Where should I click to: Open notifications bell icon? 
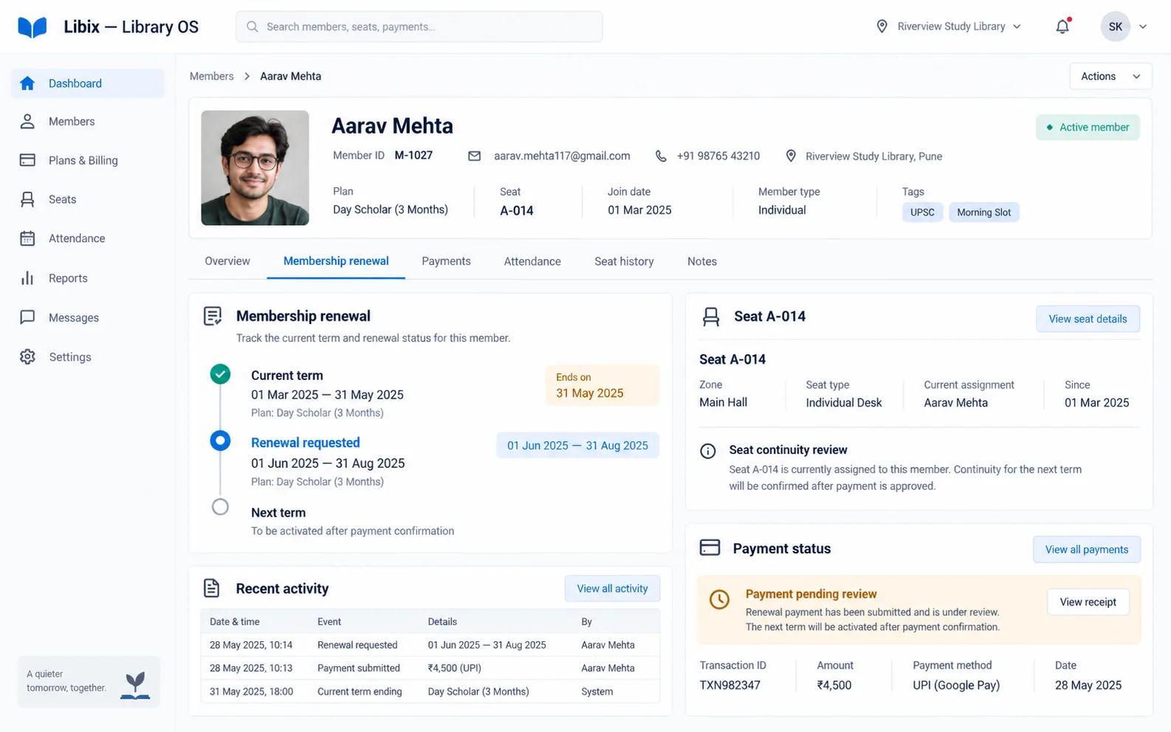pos(1062,27)
